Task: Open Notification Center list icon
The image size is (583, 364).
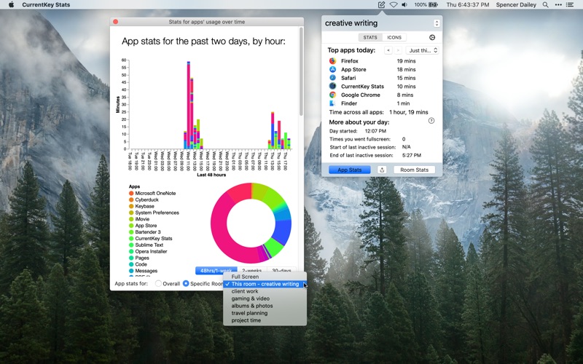Action: [570, 5]
